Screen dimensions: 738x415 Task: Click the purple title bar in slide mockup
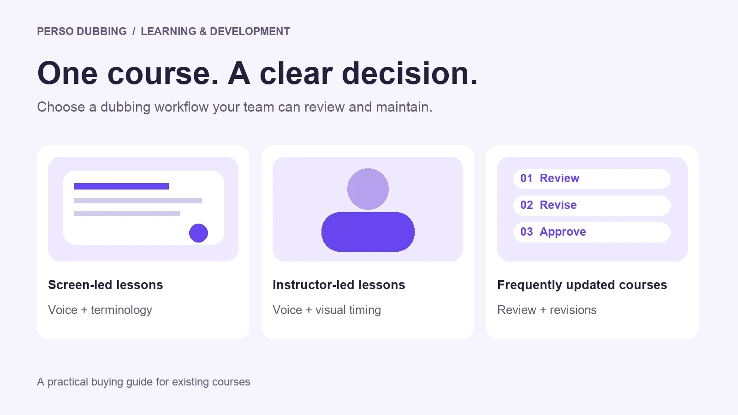coord(121,186)
